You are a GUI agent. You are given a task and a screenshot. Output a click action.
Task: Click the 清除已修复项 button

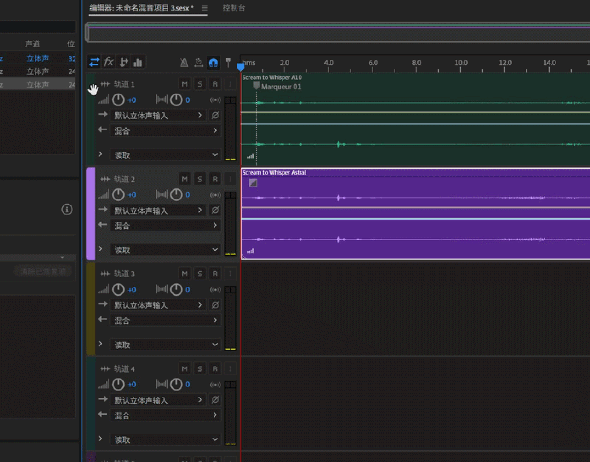pyautogui.click(x=42, y=271)
